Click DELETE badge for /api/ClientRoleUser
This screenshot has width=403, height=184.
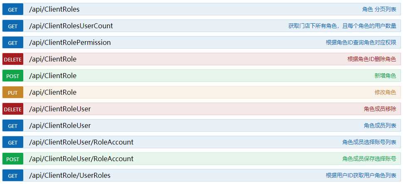pos(12,109)
